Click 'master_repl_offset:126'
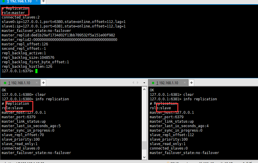The image size is (258, 163). [x=25, y=44]
